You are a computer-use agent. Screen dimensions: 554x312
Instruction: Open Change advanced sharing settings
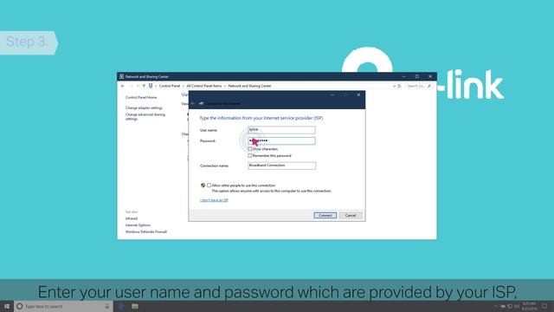[x=145, y=117]
